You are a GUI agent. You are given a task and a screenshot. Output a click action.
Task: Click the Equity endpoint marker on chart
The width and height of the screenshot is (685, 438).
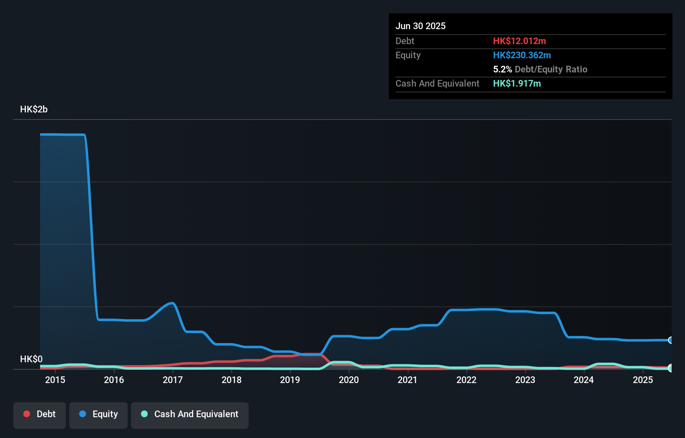(671, 340)
